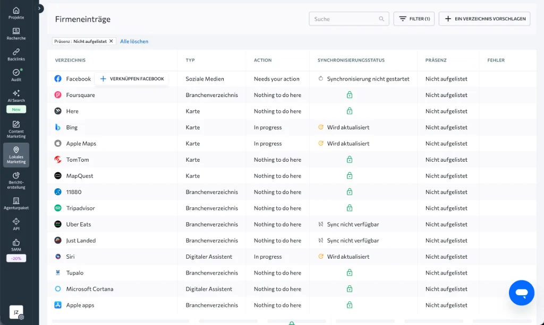
Task: Click the Tripadvisor logo icon
Action: 58,208
